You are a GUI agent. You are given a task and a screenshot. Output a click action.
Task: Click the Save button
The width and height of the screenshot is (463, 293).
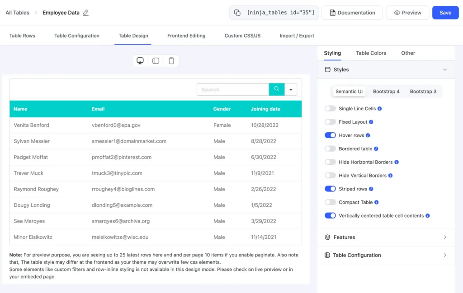(445, 13)
